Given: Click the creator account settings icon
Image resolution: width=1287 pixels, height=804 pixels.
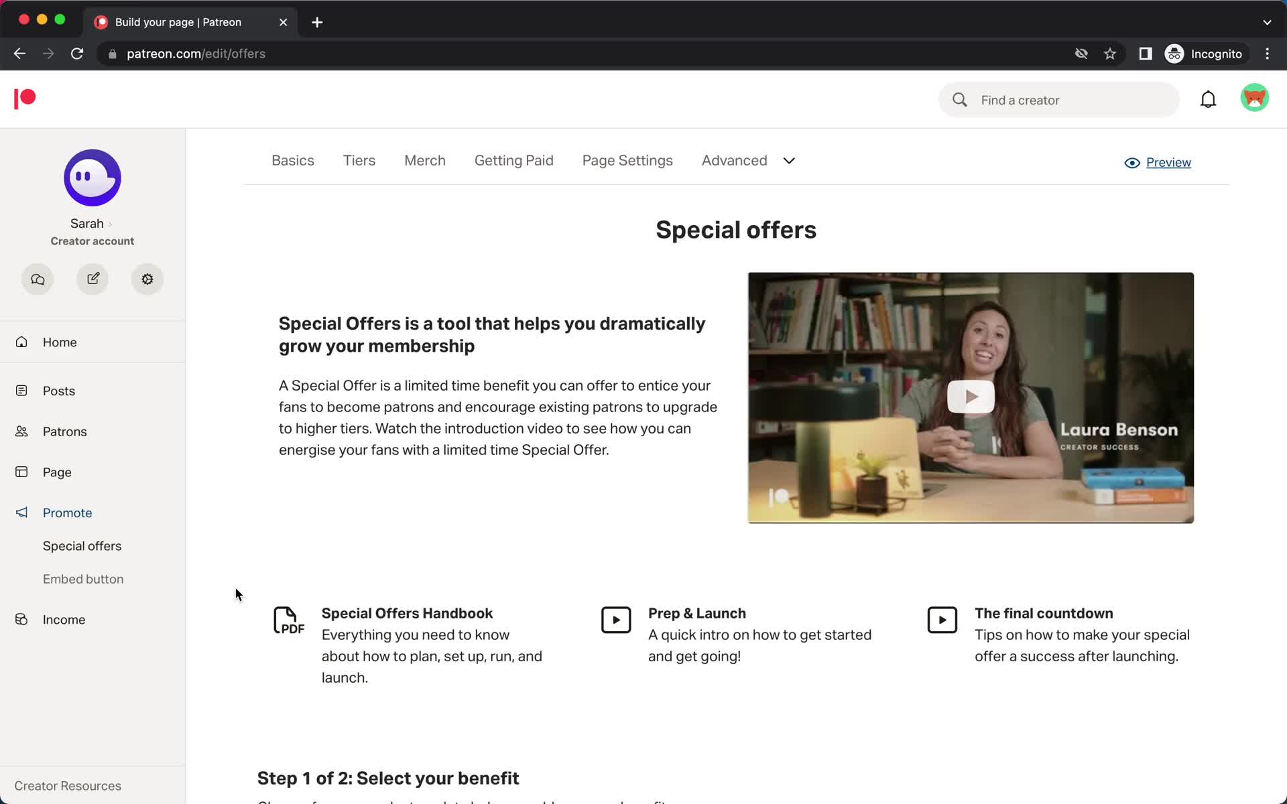Looking at the screenshot, I should (147, 279).
